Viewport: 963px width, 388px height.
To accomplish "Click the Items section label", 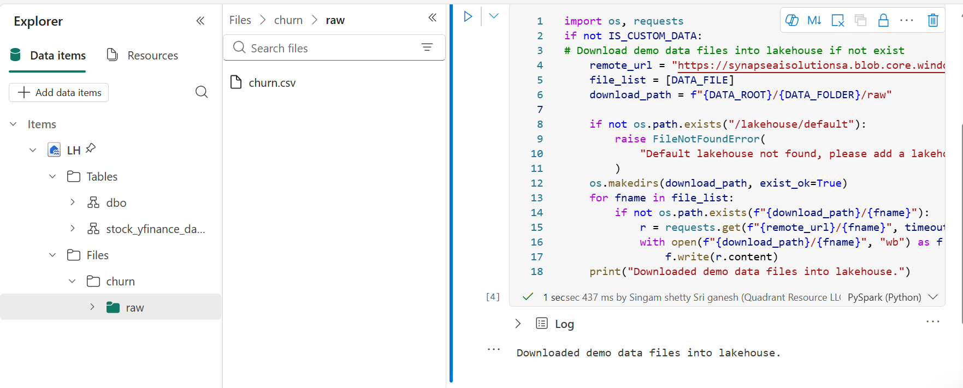I will point(42,124).
